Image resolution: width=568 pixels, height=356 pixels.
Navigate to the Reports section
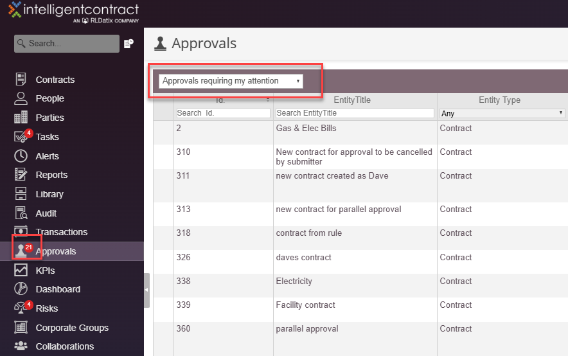(51, 175)
